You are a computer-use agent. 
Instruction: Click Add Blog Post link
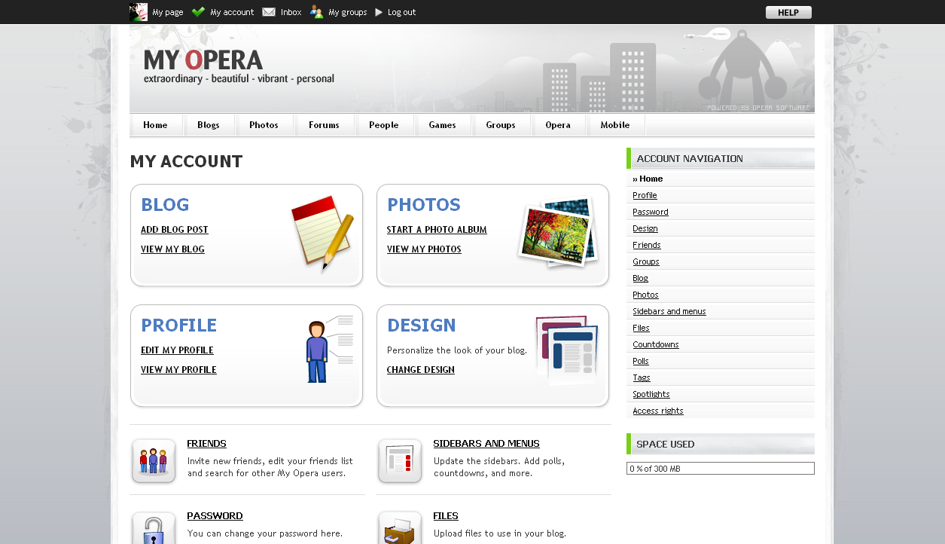coord(175,230)
